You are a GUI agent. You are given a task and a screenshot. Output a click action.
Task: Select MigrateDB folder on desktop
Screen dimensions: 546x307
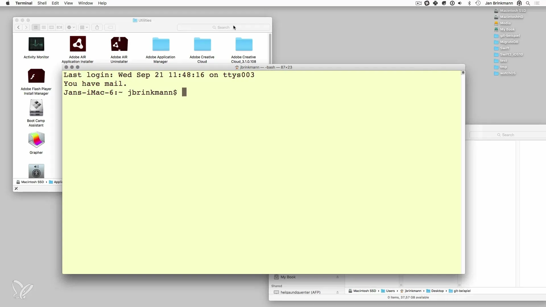(x=506, y=42)
